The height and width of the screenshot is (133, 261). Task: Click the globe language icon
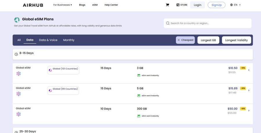(x=231, y=5)
